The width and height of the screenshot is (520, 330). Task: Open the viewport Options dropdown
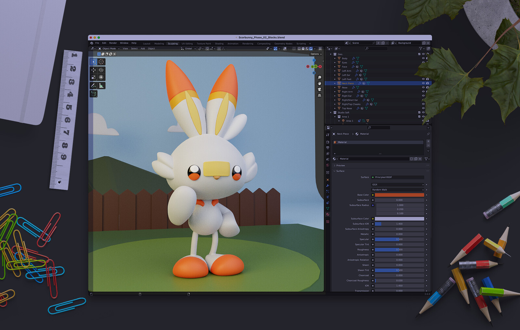316,54
